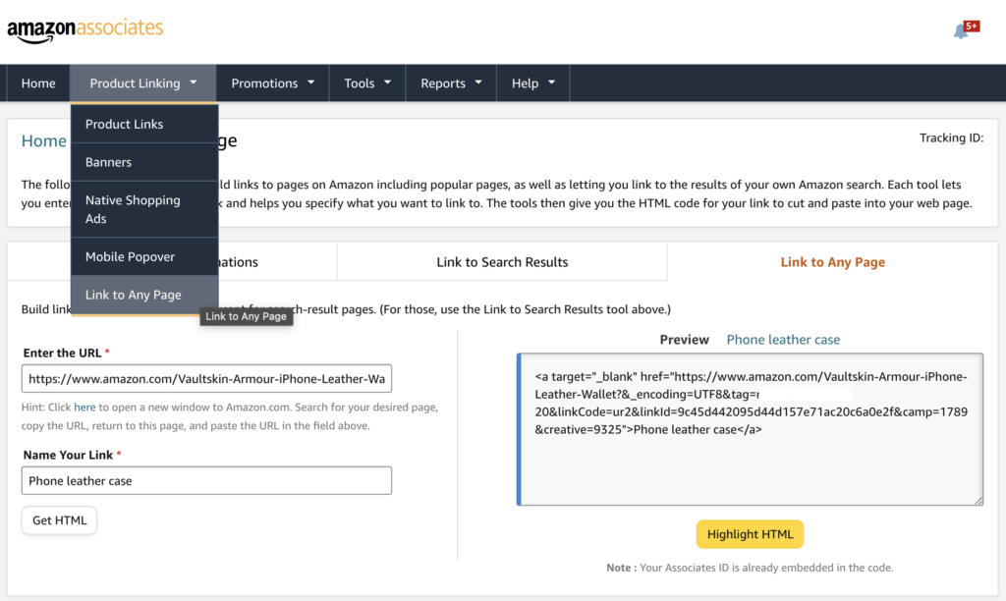Choose Product Links from the dropdown

point(144,124)
